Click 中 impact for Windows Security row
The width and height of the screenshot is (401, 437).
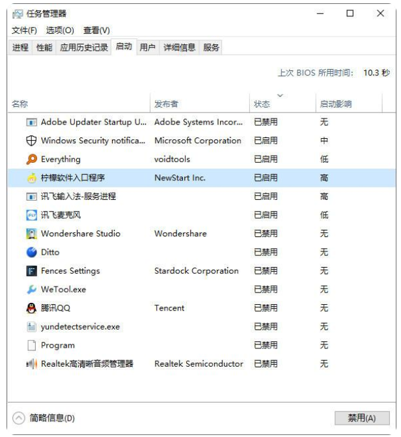tap(324, 141)
